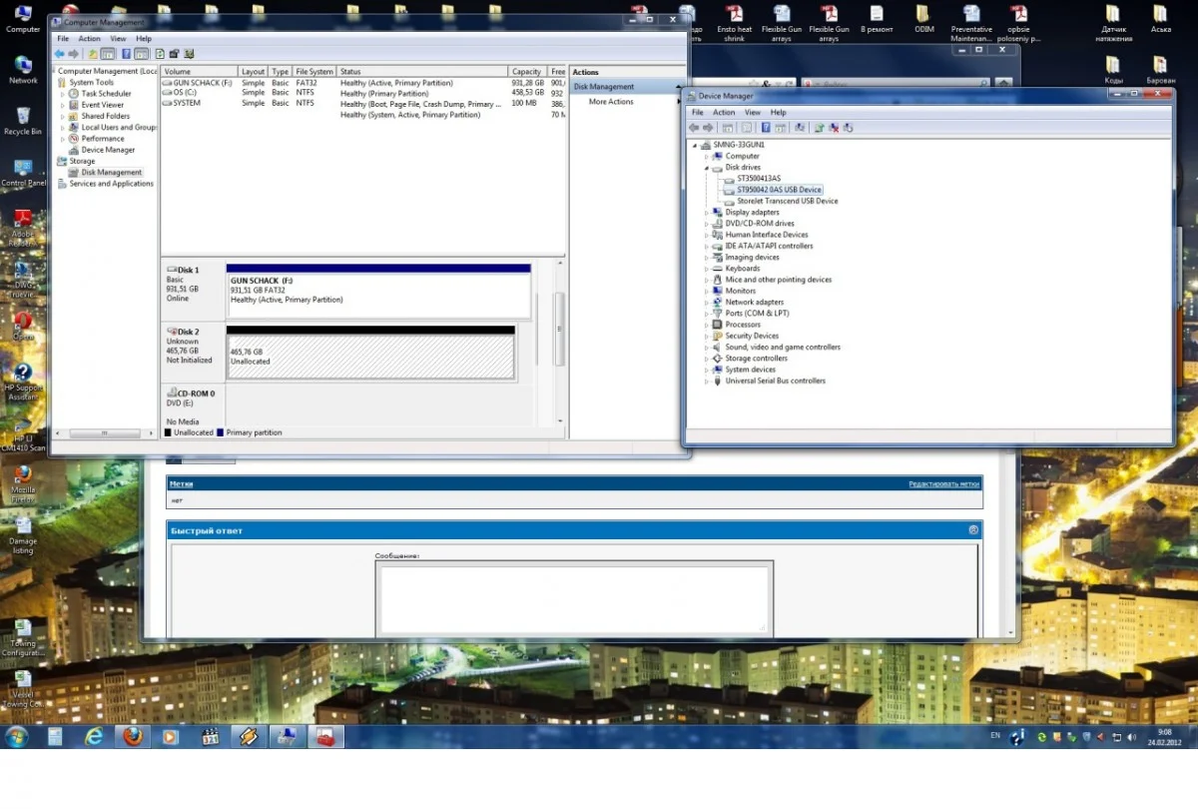This screenshot has width=1198, height=809.
Task: Click Uninstall device red X toolbar icon
Action: [x=834, y=128]
